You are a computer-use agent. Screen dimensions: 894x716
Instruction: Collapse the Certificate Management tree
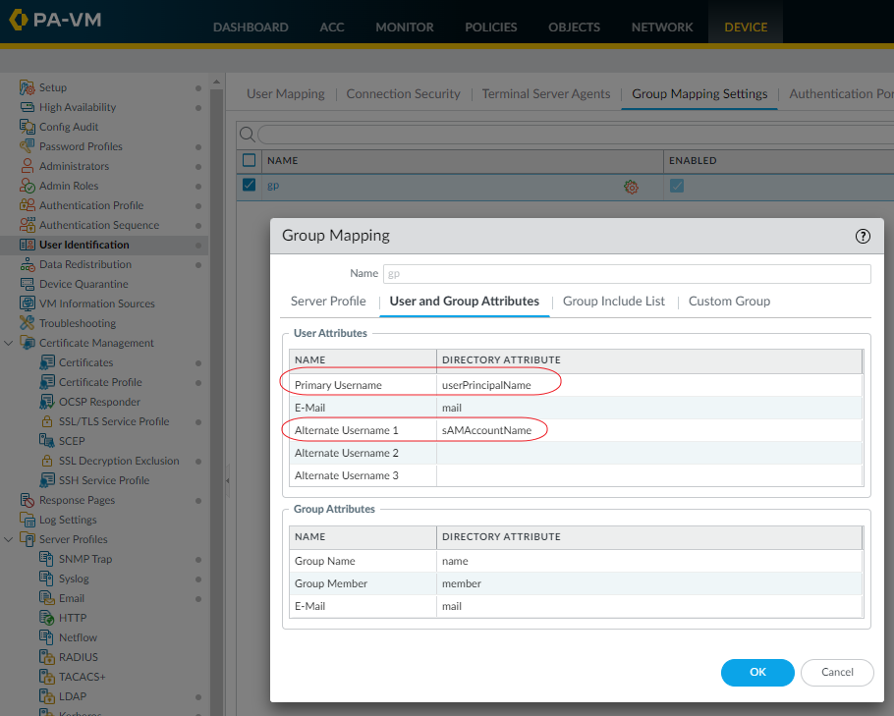(x=9, y=343)
